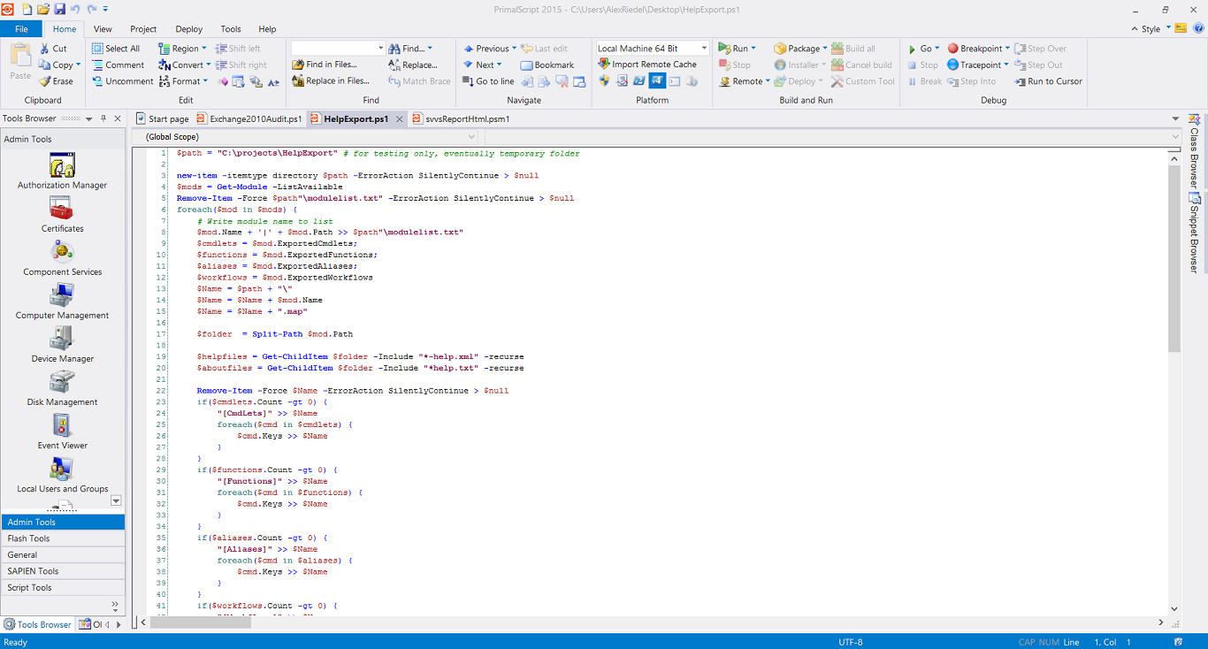Screen dimensions: 1208x649
Task: Click Run to Cursor
Action: pyautogui.click(x=1048, y=81)
